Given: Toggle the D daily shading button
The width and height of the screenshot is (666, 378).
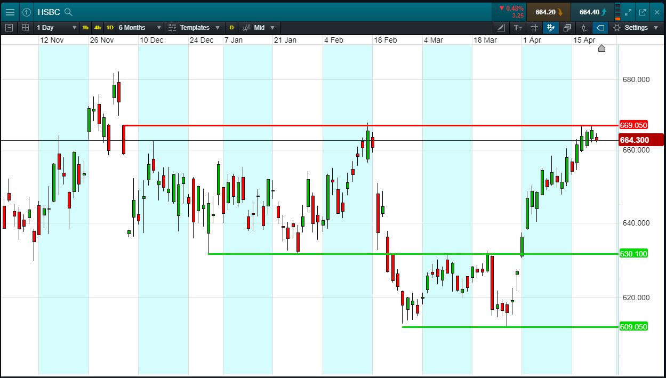Looking at the screenshot, I should [x=231, y=27].
